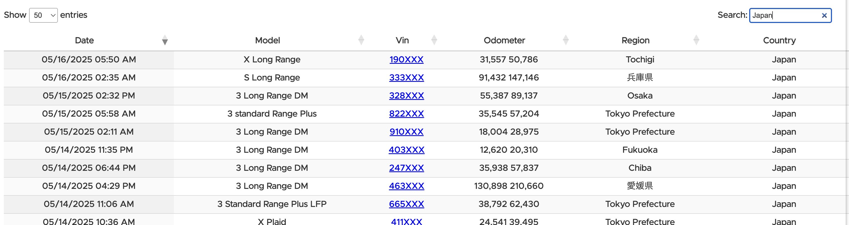This screenshot has height=225, width=849.
Task: Sort by the Vin column arrows
Action: pyautogui.click(x=434, y=40)
